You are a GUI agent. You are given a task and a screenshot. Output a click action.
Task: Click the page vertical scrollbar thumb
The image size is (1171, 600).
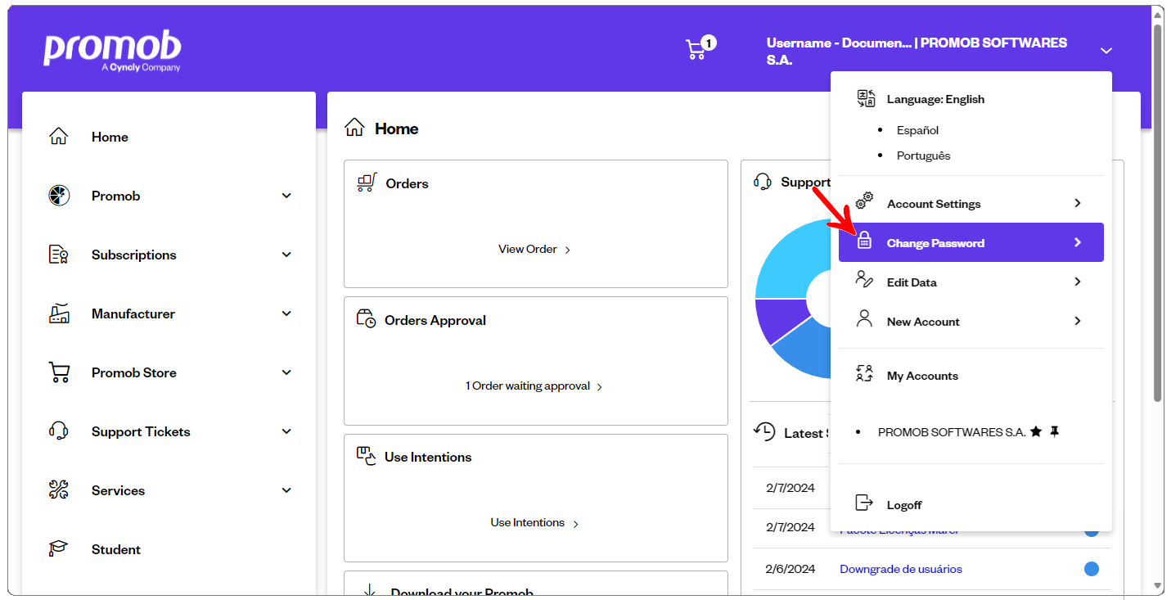point(1158,213)
